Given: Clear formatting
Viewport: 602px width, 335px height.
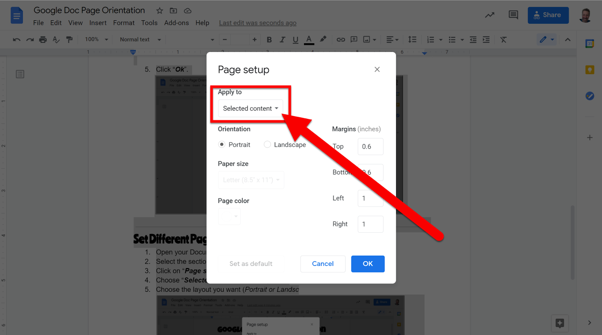Looking at the screenshot, I should [503, 39].
